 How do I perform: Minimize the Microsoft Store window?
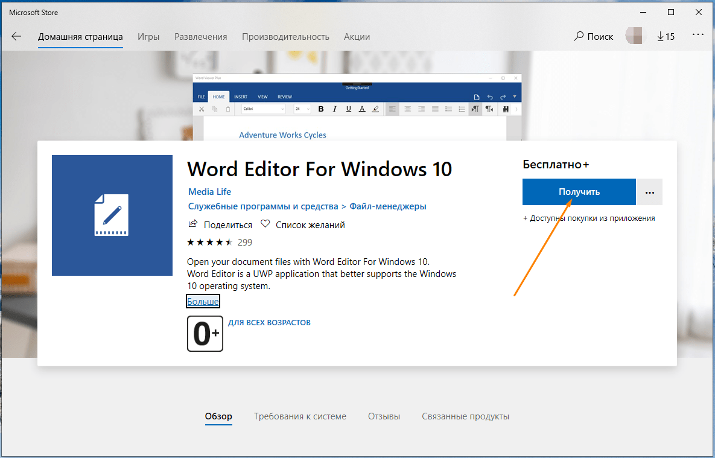click(x=643, y=12)
